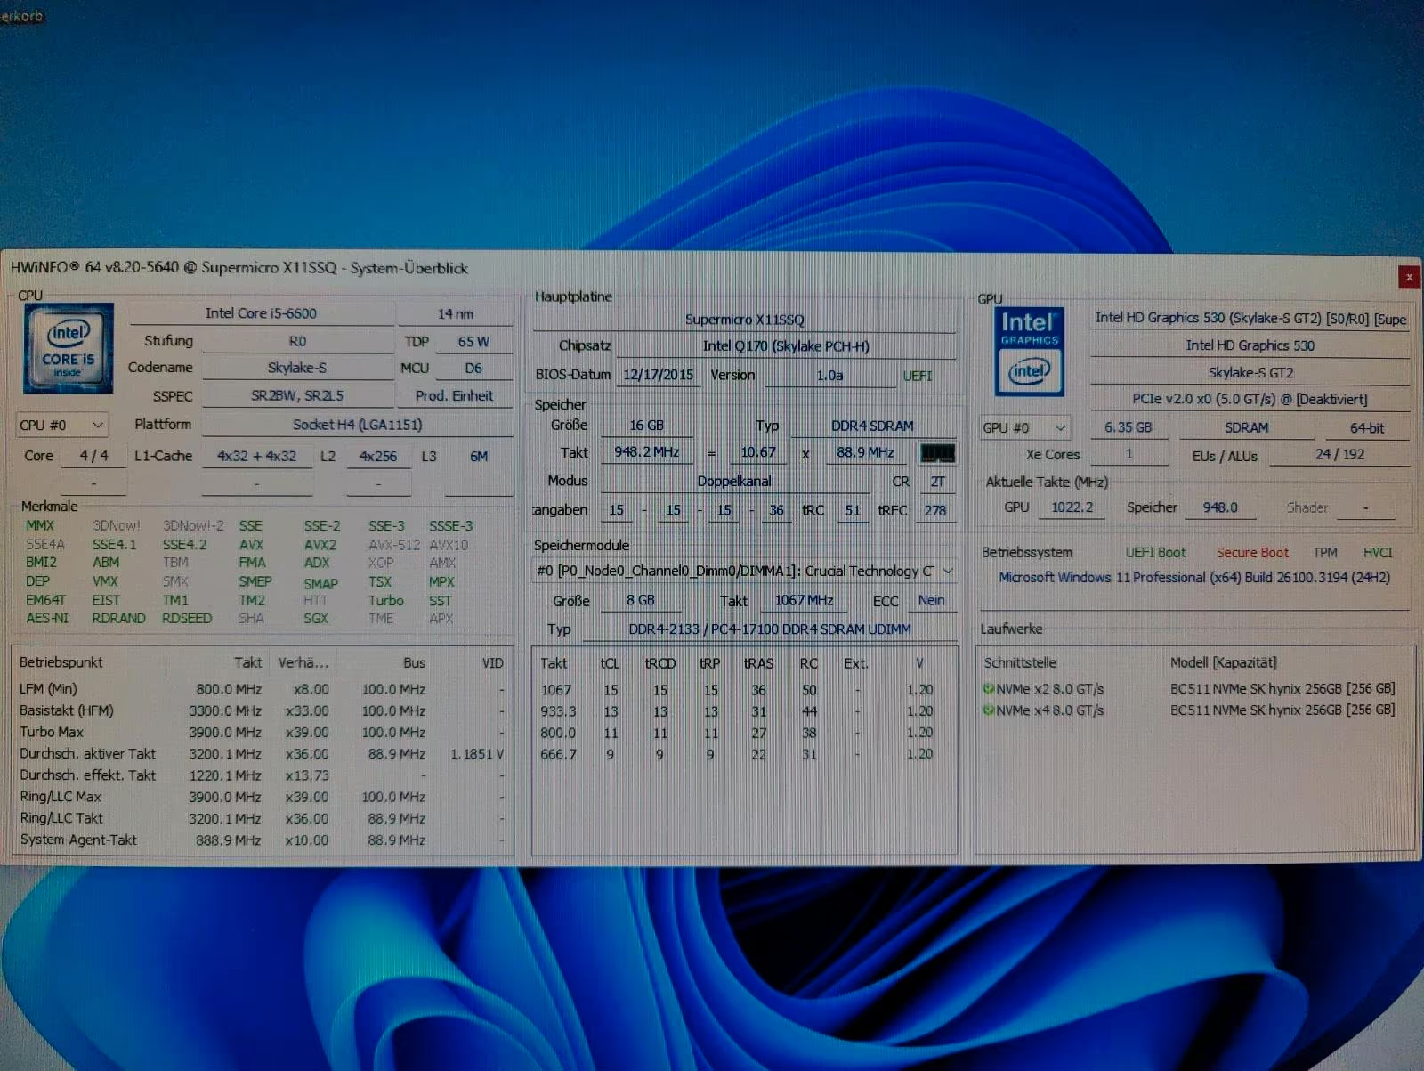Click first NVMe x2 drive status icon
1424x1071 pixels.
pyautogui.click(x=988, y=688)
